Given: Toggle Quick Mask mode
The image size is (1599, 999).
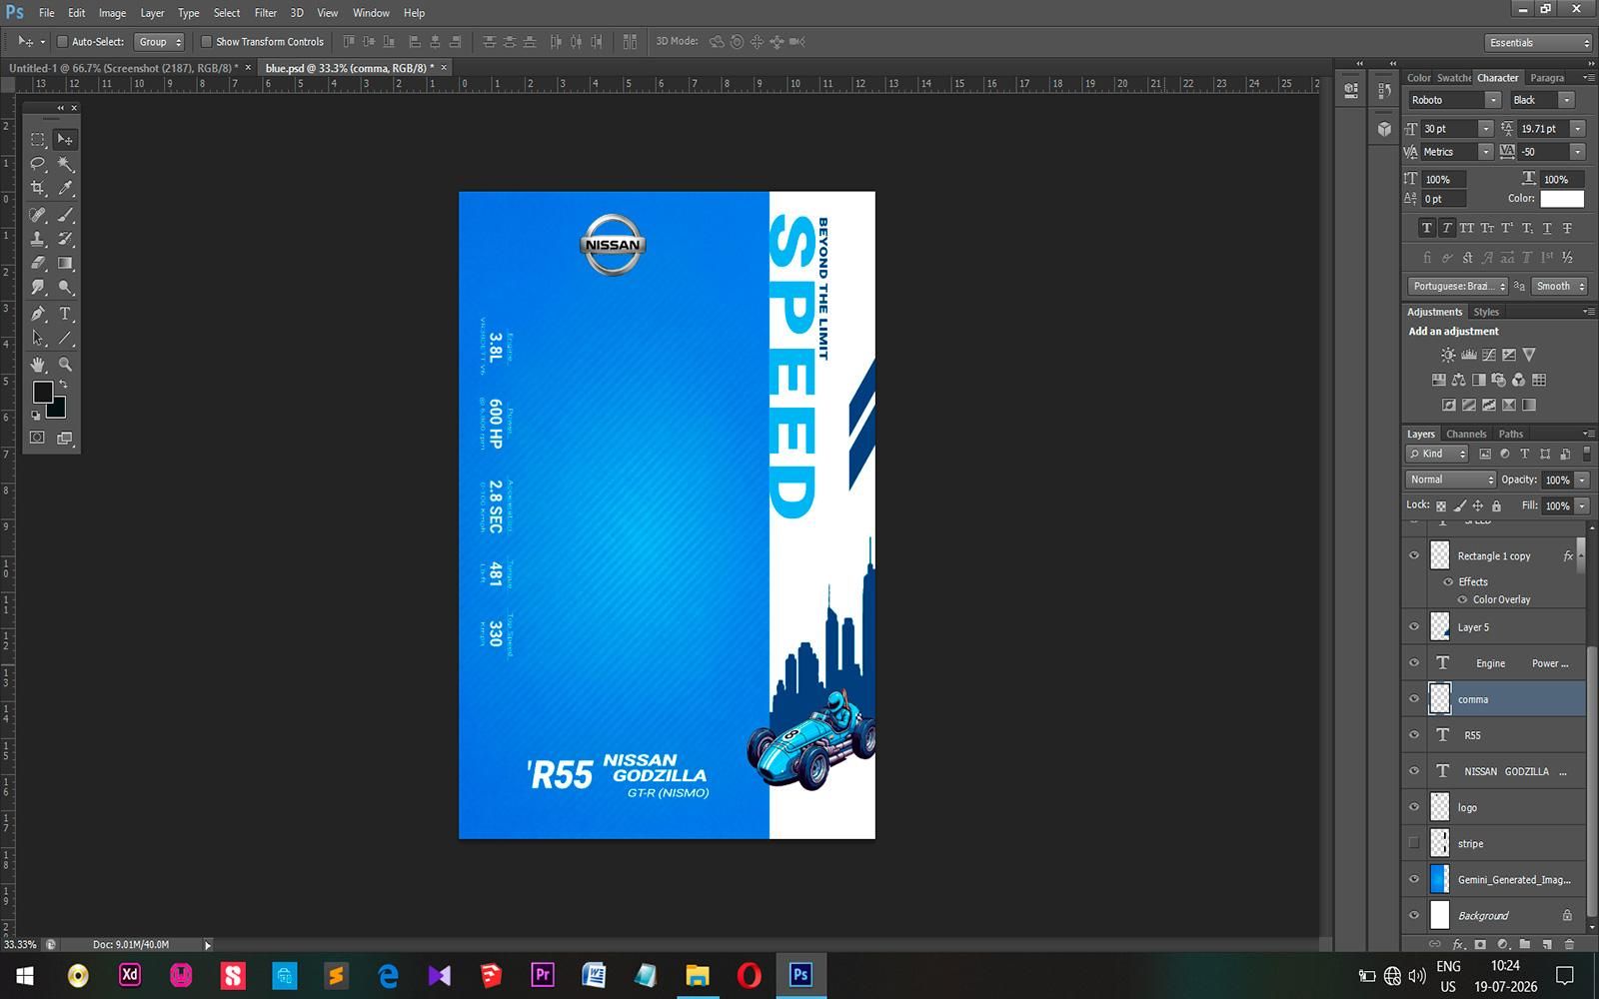Looking at the screenshot, I should click(x=38, y=438).
